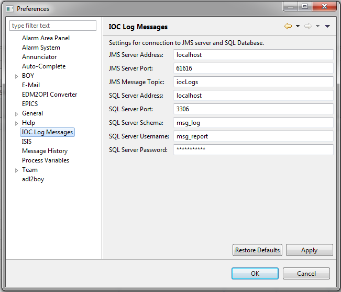Expand the Team tree node
The image size is (341, 292).
16,170
